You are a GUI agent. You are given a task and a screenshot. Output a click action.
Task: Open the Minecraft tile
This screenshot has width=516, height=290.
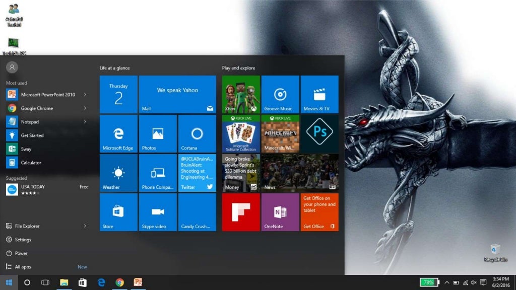280,133
